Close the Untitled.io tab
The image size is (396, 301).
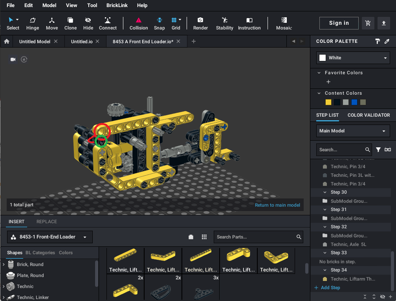click(97, 41)
